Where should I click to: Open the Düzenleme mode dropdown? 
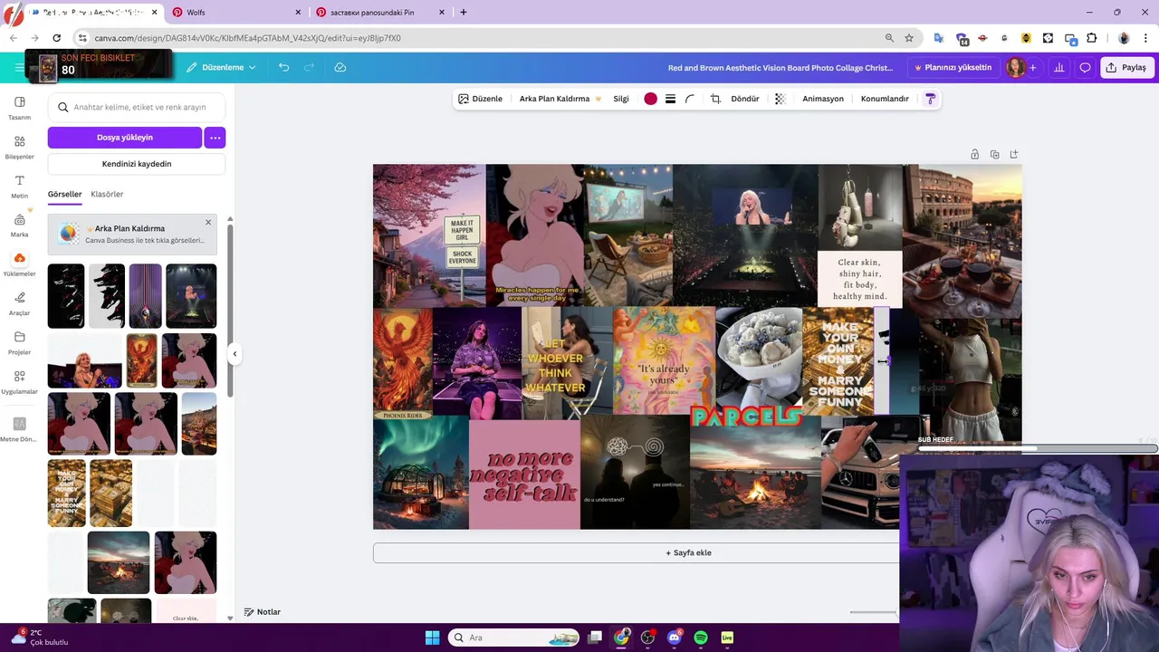[221, 67]
